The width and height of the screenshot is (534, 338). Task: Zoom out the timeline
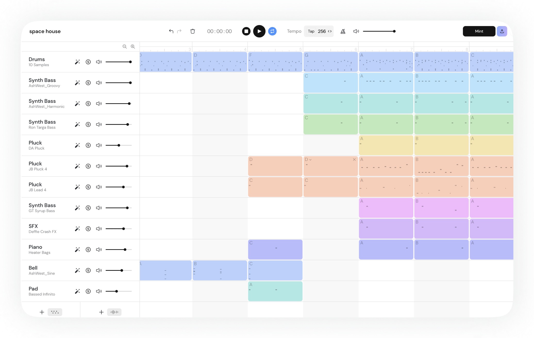(x=124, y=47)
